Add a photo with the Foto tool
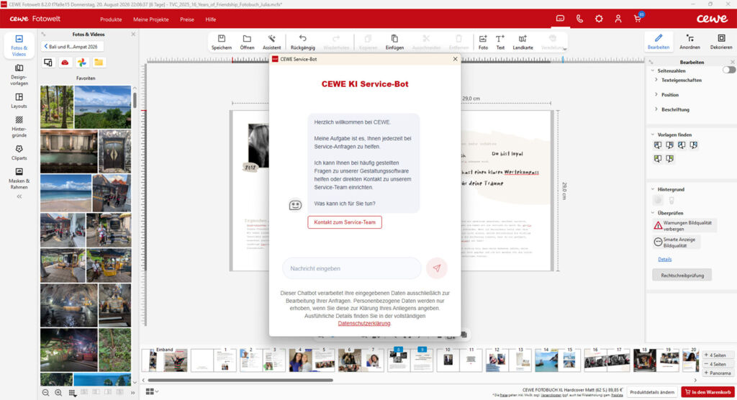 pos(483,42)
